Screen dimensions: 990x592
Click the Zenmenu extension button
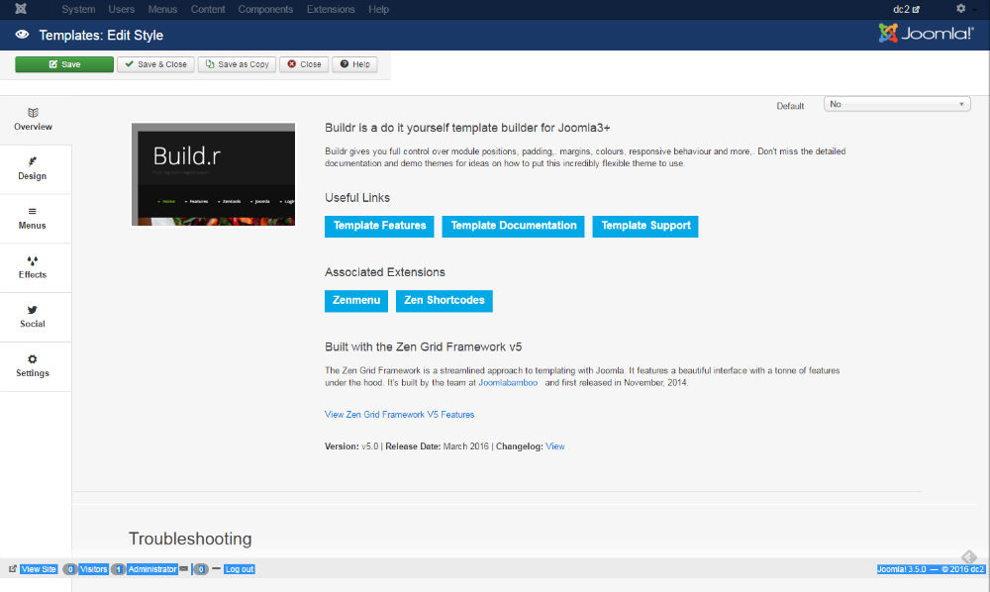[x=356, y=300]
